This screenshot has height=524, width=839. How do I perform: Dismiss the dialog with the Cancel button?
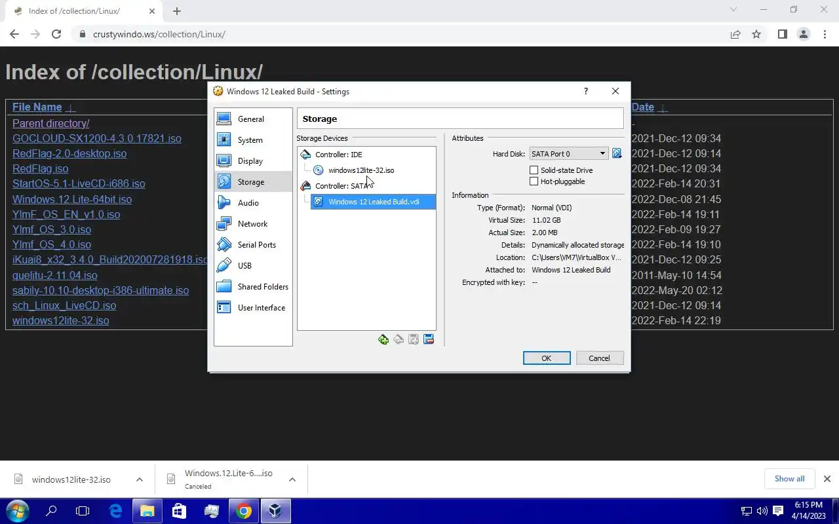click(x=599, y=358)
